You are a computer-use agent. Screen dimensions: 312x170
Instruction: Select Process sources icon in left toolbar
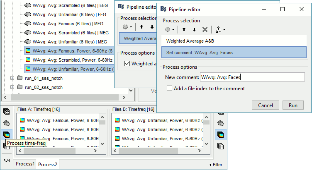point(7,123)
